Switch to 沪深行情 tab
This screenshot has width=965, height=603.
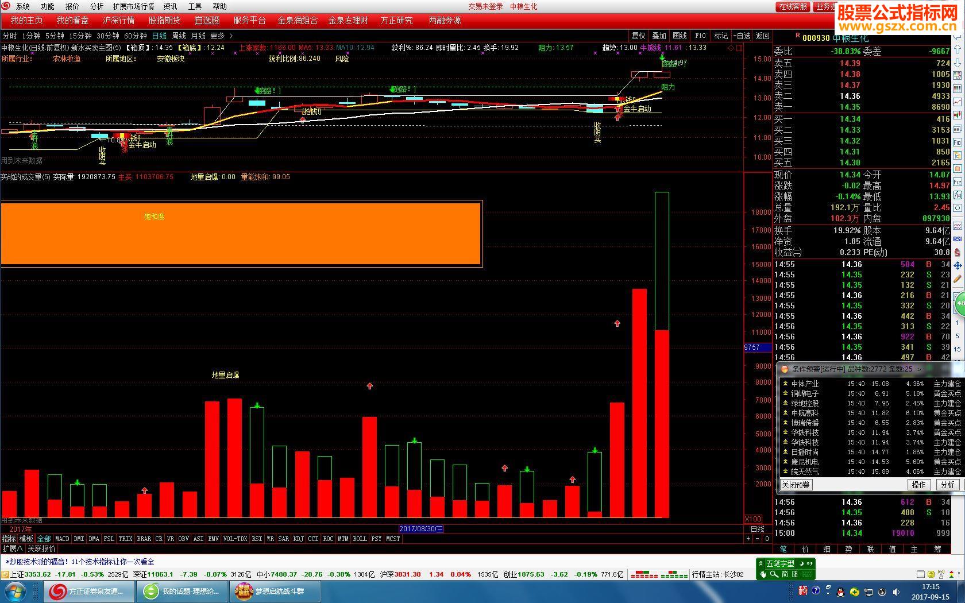point(118,21)
